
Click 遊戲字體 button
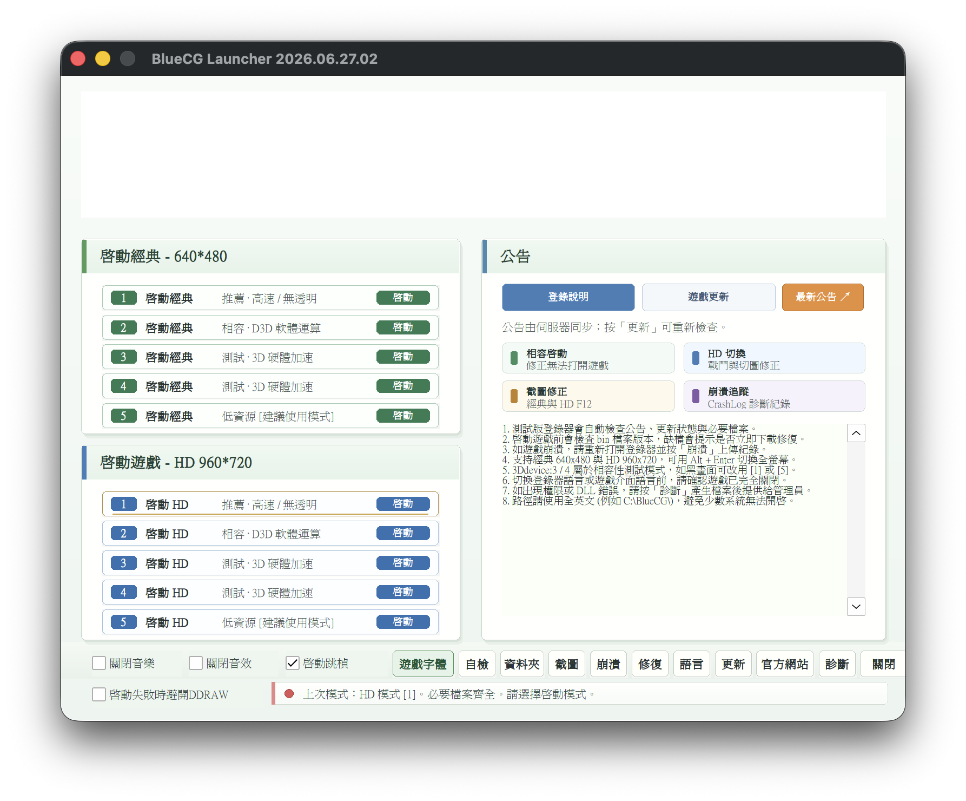click(423, 664)
